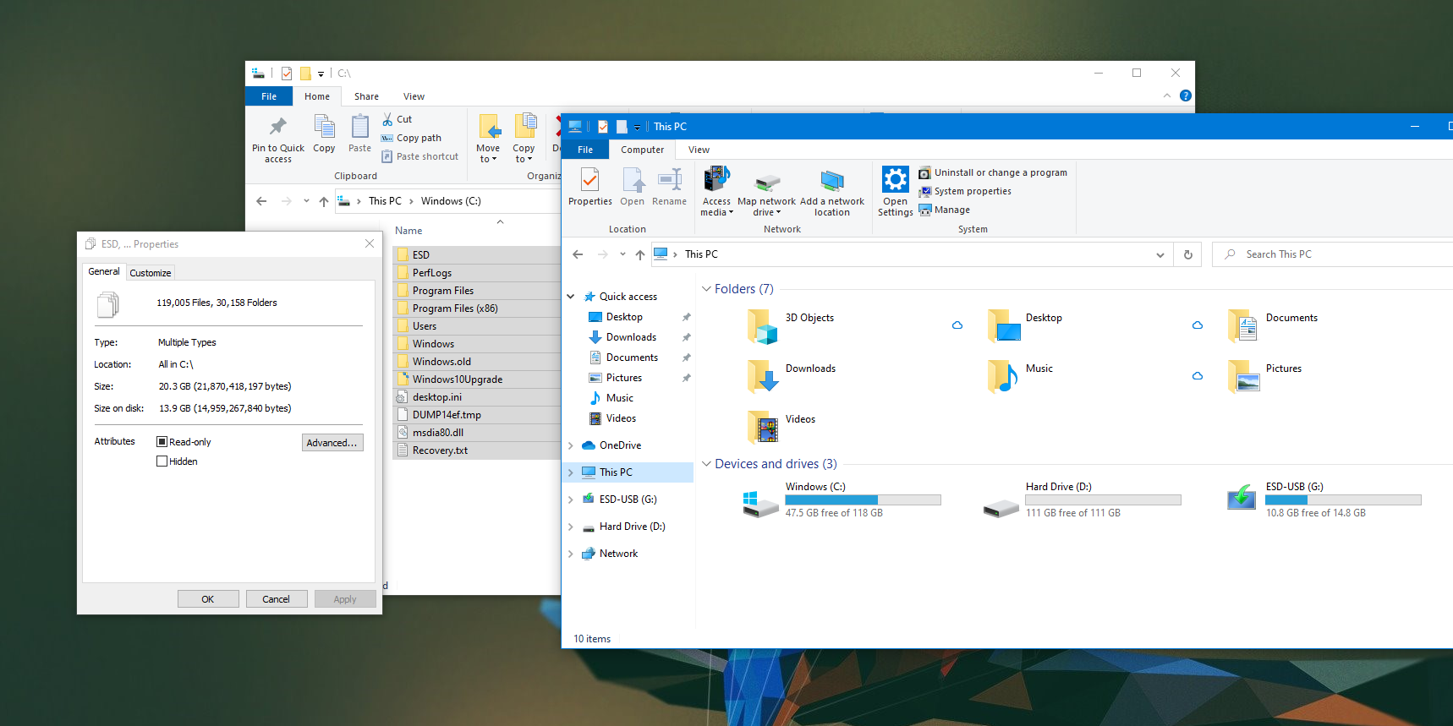Click Copy path in Clipboard group
Image resolution: width=1453 pixels, height=726 pixels.
click(411, 138)
